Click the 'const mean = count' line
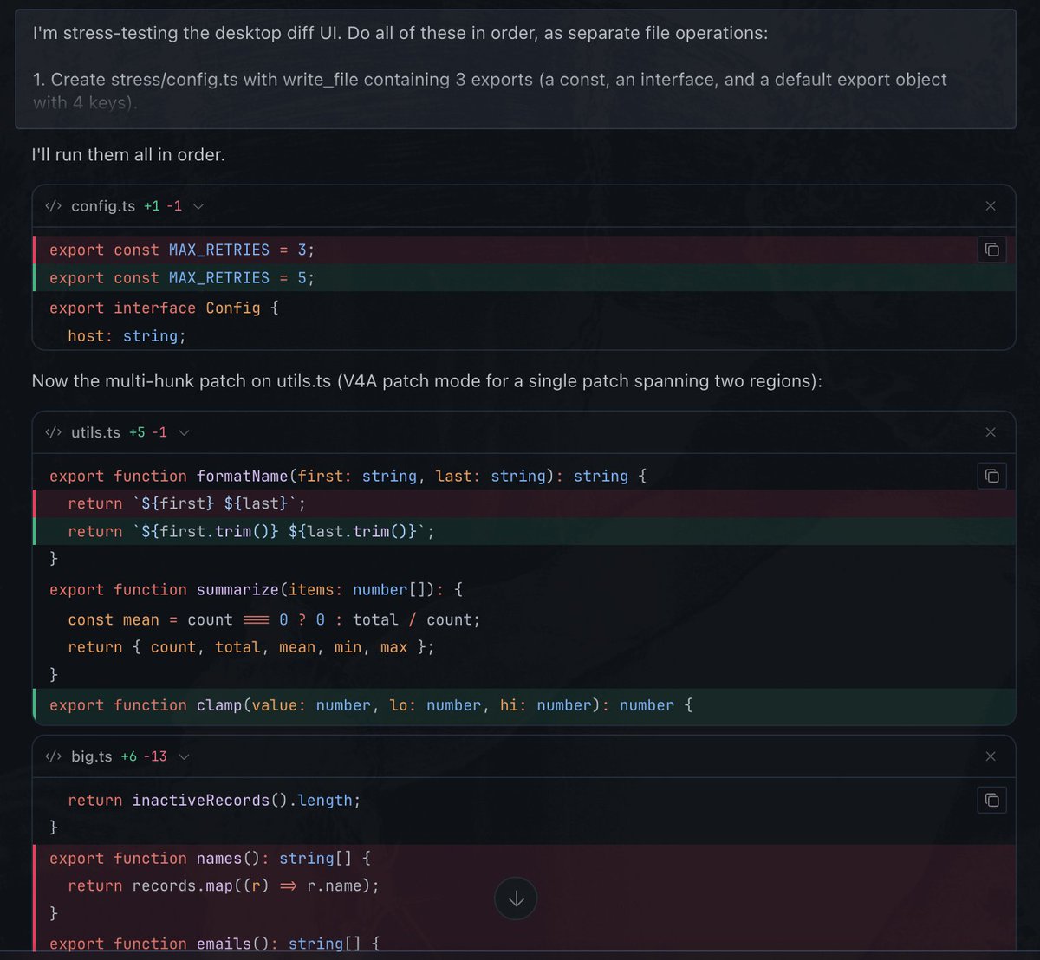 pyautogui.click(x=274, y=619)
